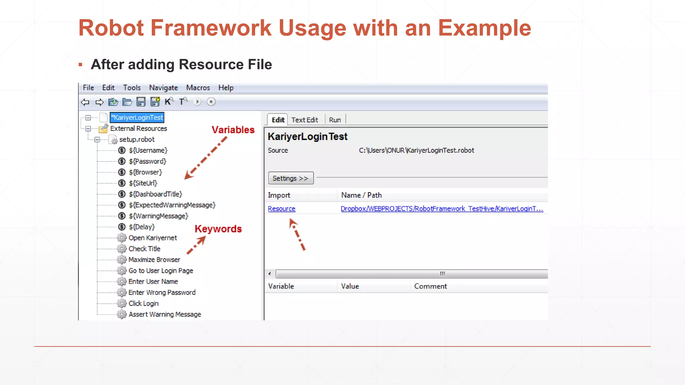The width and height of the screenshot is (685, 385).
Task: Click the External Resources folder icon
Action: coord(103,128)
